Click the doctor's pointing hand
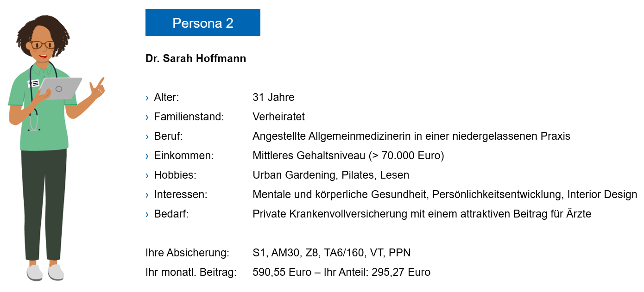The width and height of the screenshot is (644, 292). (97, 88)
